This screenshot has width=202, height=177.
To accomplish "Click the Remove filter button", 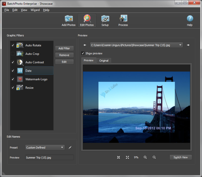I will (x=64, y=55).
